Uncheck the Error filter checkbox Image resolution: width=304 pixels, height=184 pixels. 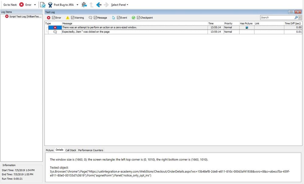[54, 17]
